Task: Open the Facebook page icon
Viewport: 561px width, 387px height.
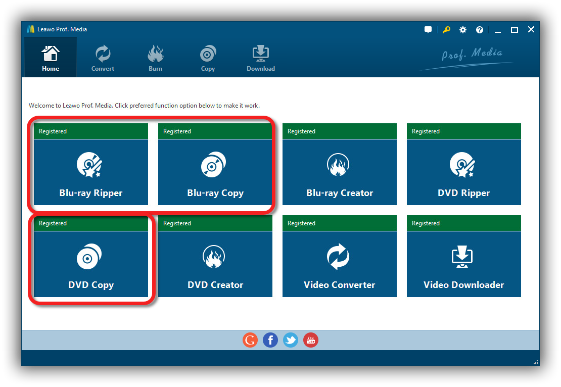Action: pos(270,340)
